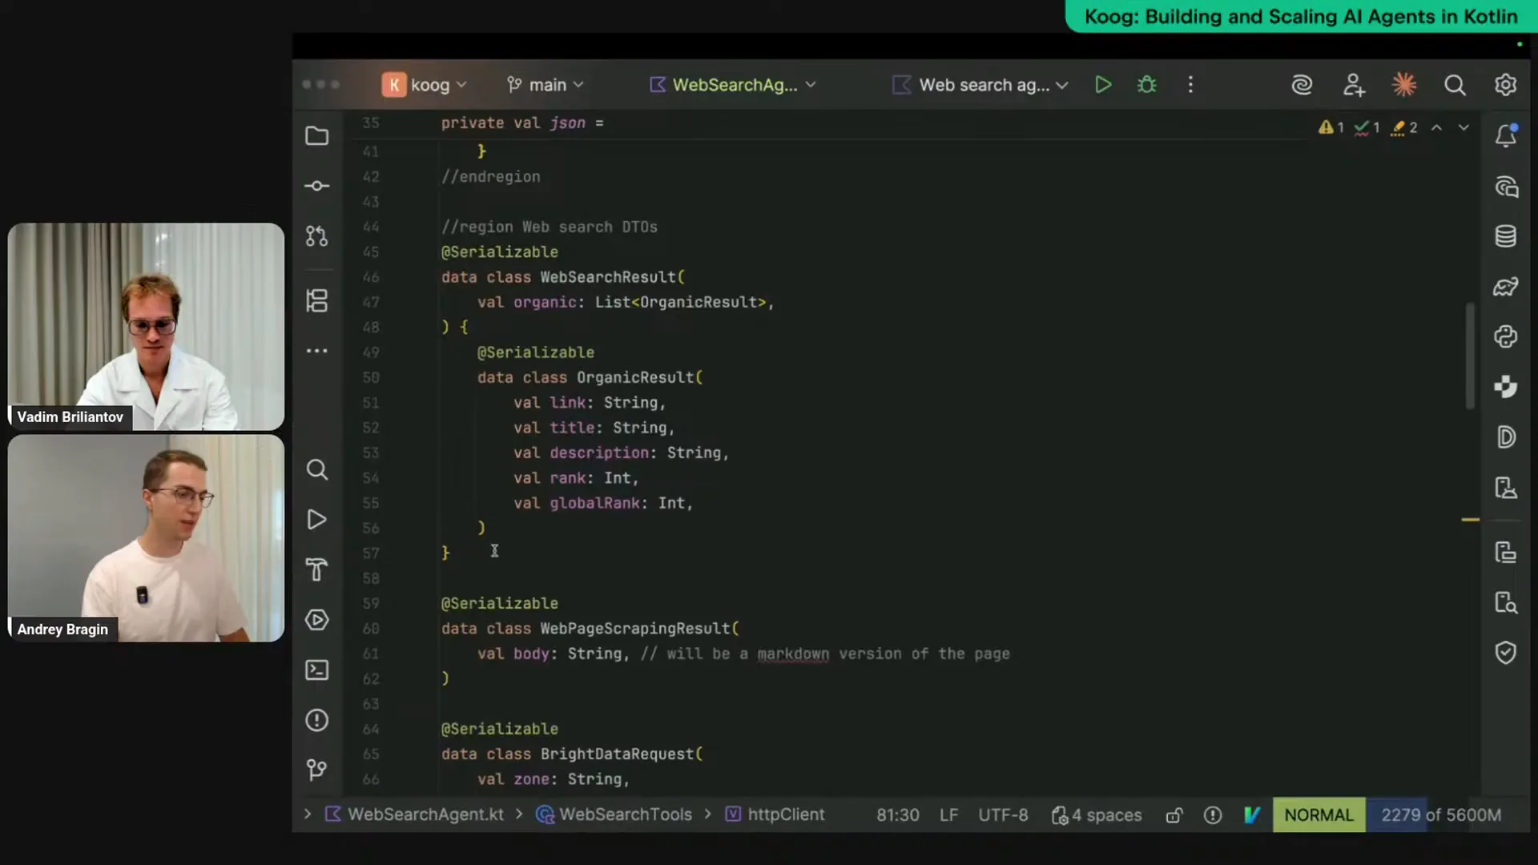Click the IdeaVim V icon in status bar
This screenshot has width=1538, height=865.
point(1252,815)
